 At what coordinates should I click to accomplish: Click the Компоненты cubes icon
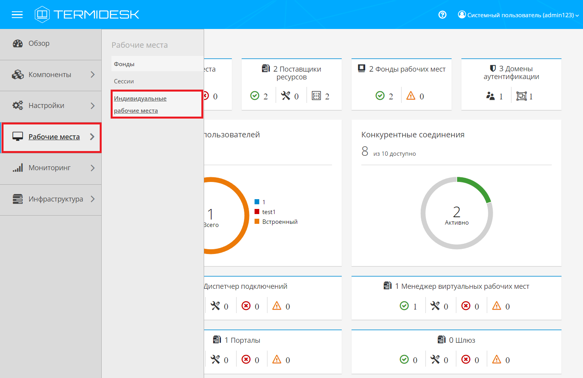[18, 74]
